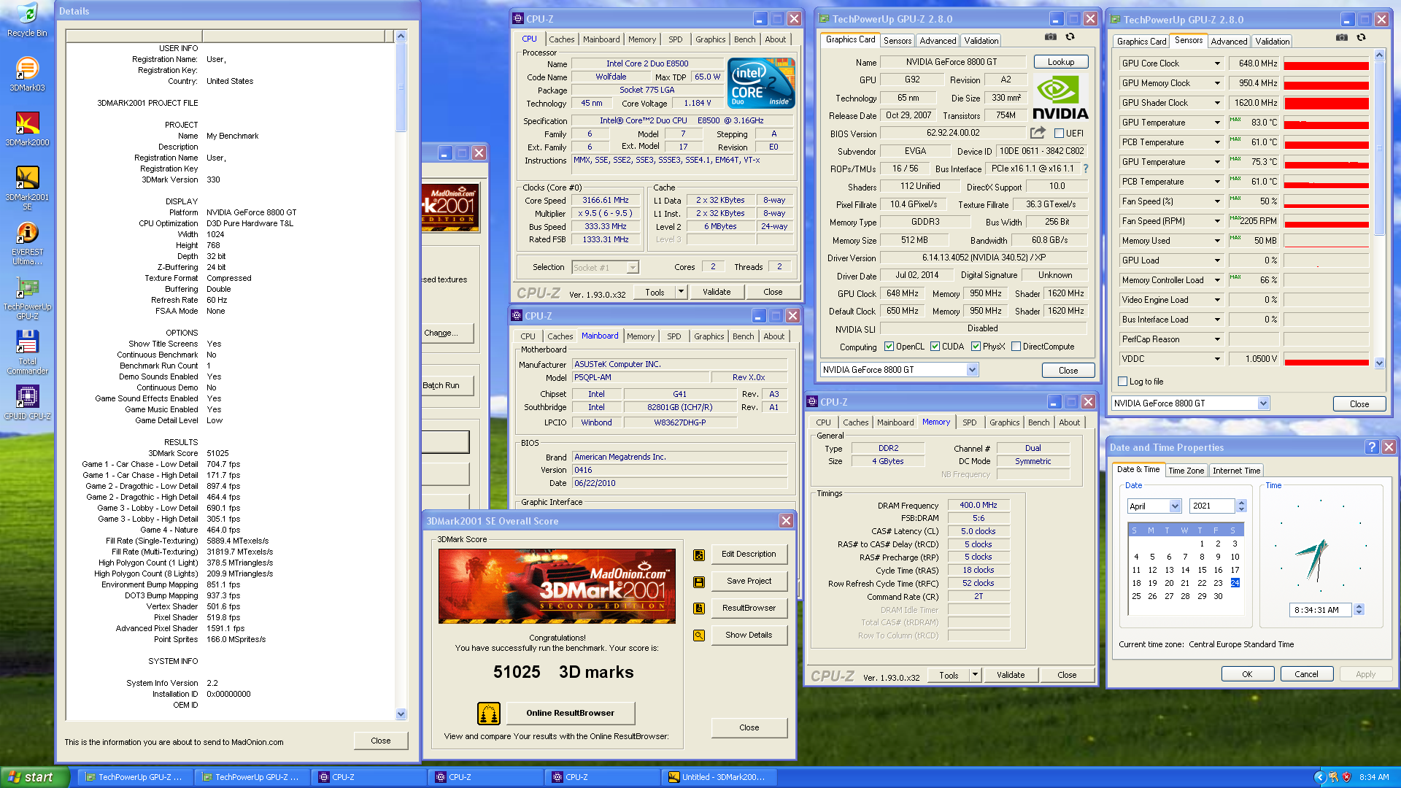The width and height of the screenshot is (1401, 788).
Task: Open the CPUID CPU-Z desktop icon
Action: [x=27, y=402]
